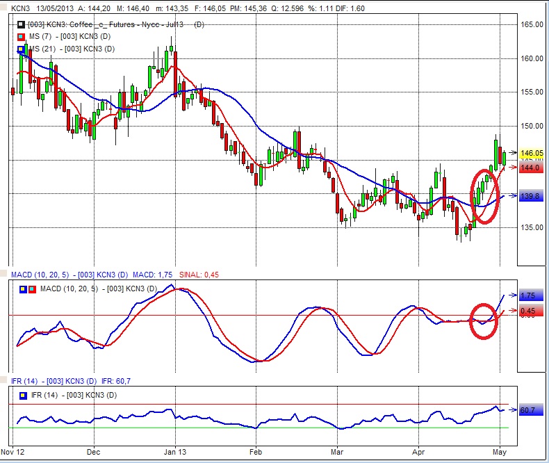Click the blue 1.75 MACD value tag

531,295
